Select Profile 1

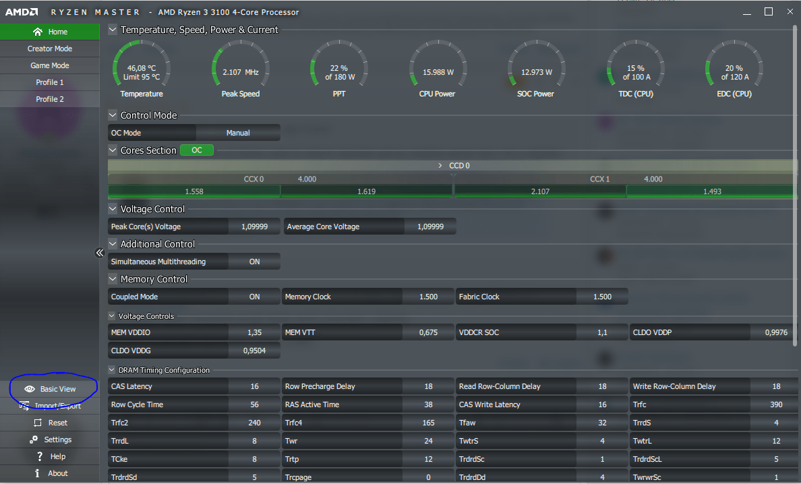(49, 82)
